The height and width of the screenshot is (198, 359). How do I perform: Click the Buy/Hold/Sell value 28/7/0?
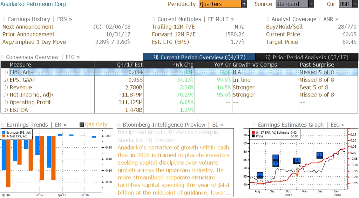click(x=347, y=27)
